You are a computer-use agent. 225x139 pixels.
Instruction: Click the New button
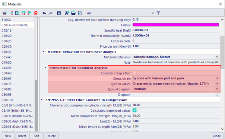(x=8, y=136)
